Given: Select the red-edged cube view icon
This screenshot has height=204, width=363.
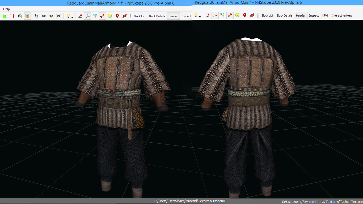Looking at the screenshot, I should click(12, 16).
